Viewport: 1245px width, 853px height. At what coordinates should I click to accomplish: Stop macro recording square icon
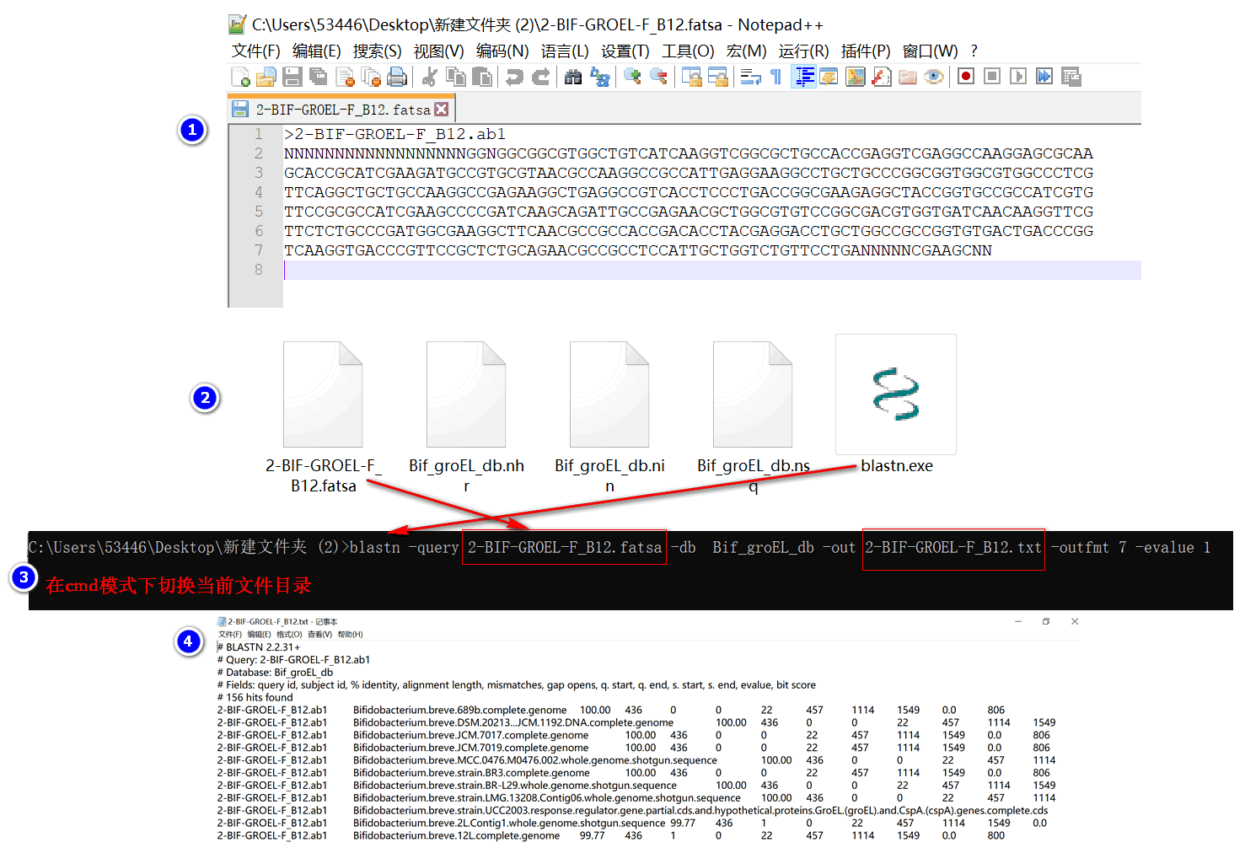[x=992, y=77]
